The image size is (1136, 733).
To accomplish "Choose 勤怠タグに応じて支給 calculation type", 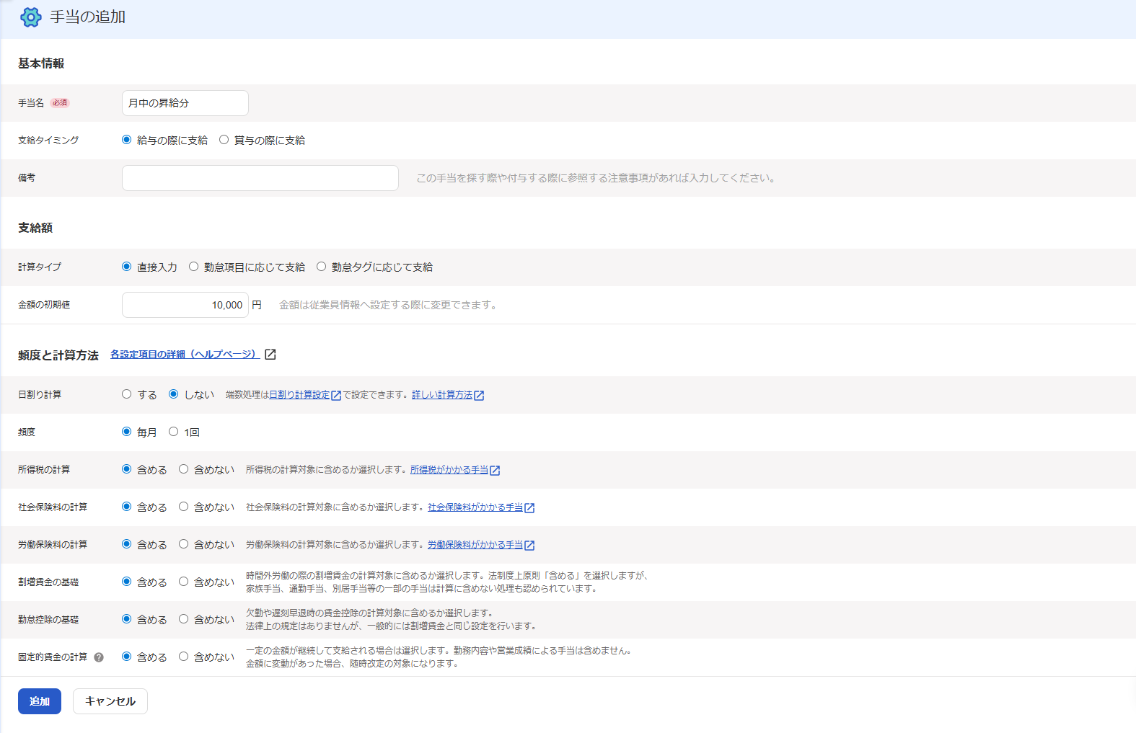I will [x=322, y=267].
